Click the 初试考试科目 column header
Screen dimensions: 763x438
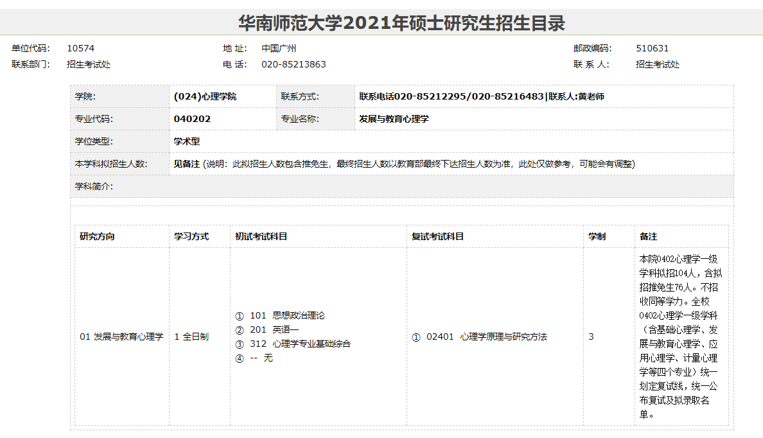pyautogui.click(x=319, y=236)
